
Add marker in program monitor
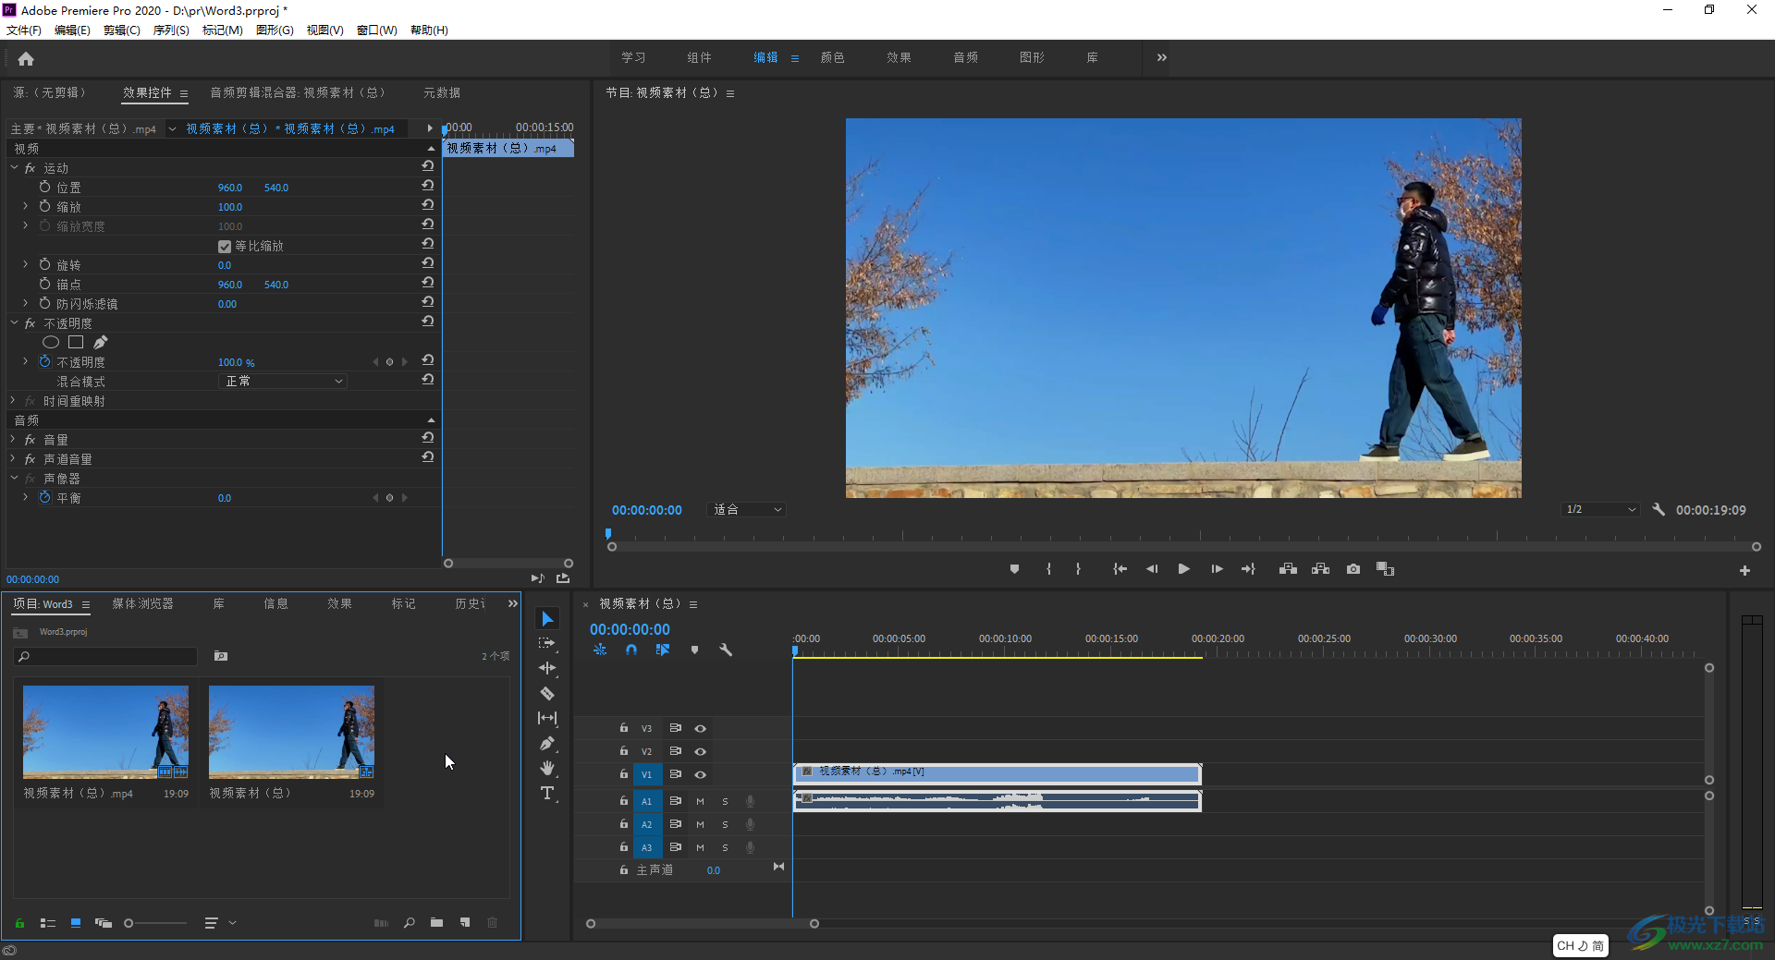1014,569
